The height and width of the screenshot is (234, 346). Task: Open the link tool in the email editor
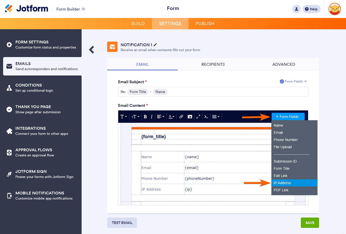(x=181, y=116)
